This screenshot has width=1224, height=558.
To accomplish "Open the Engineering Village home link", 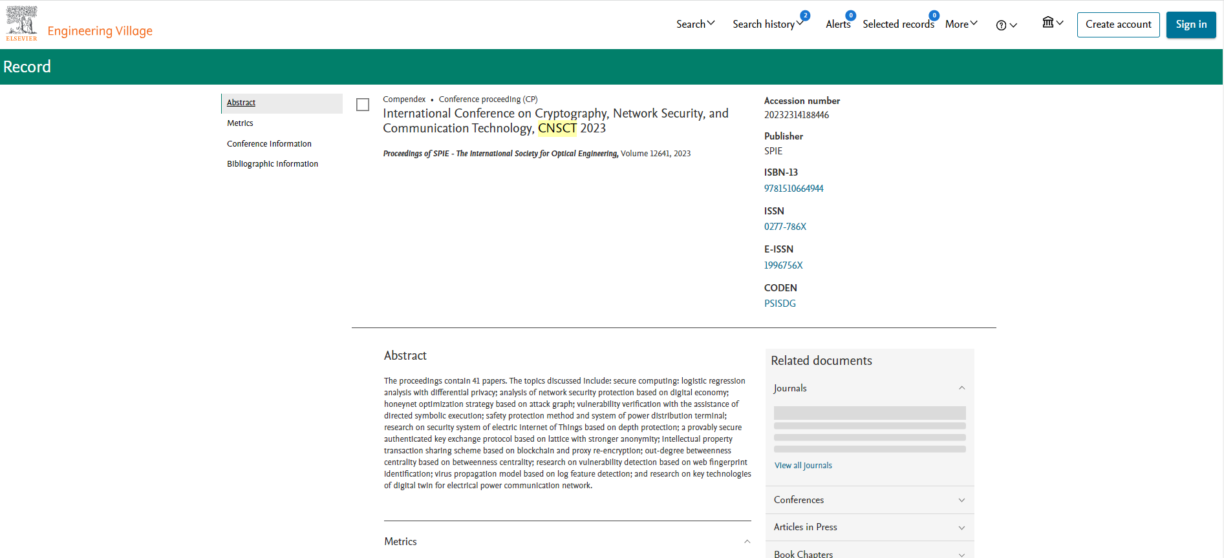I will pos(100,31).
